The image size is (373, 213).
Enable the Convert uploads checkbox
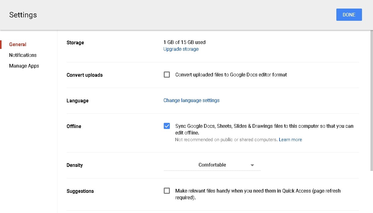click(167, 75)
